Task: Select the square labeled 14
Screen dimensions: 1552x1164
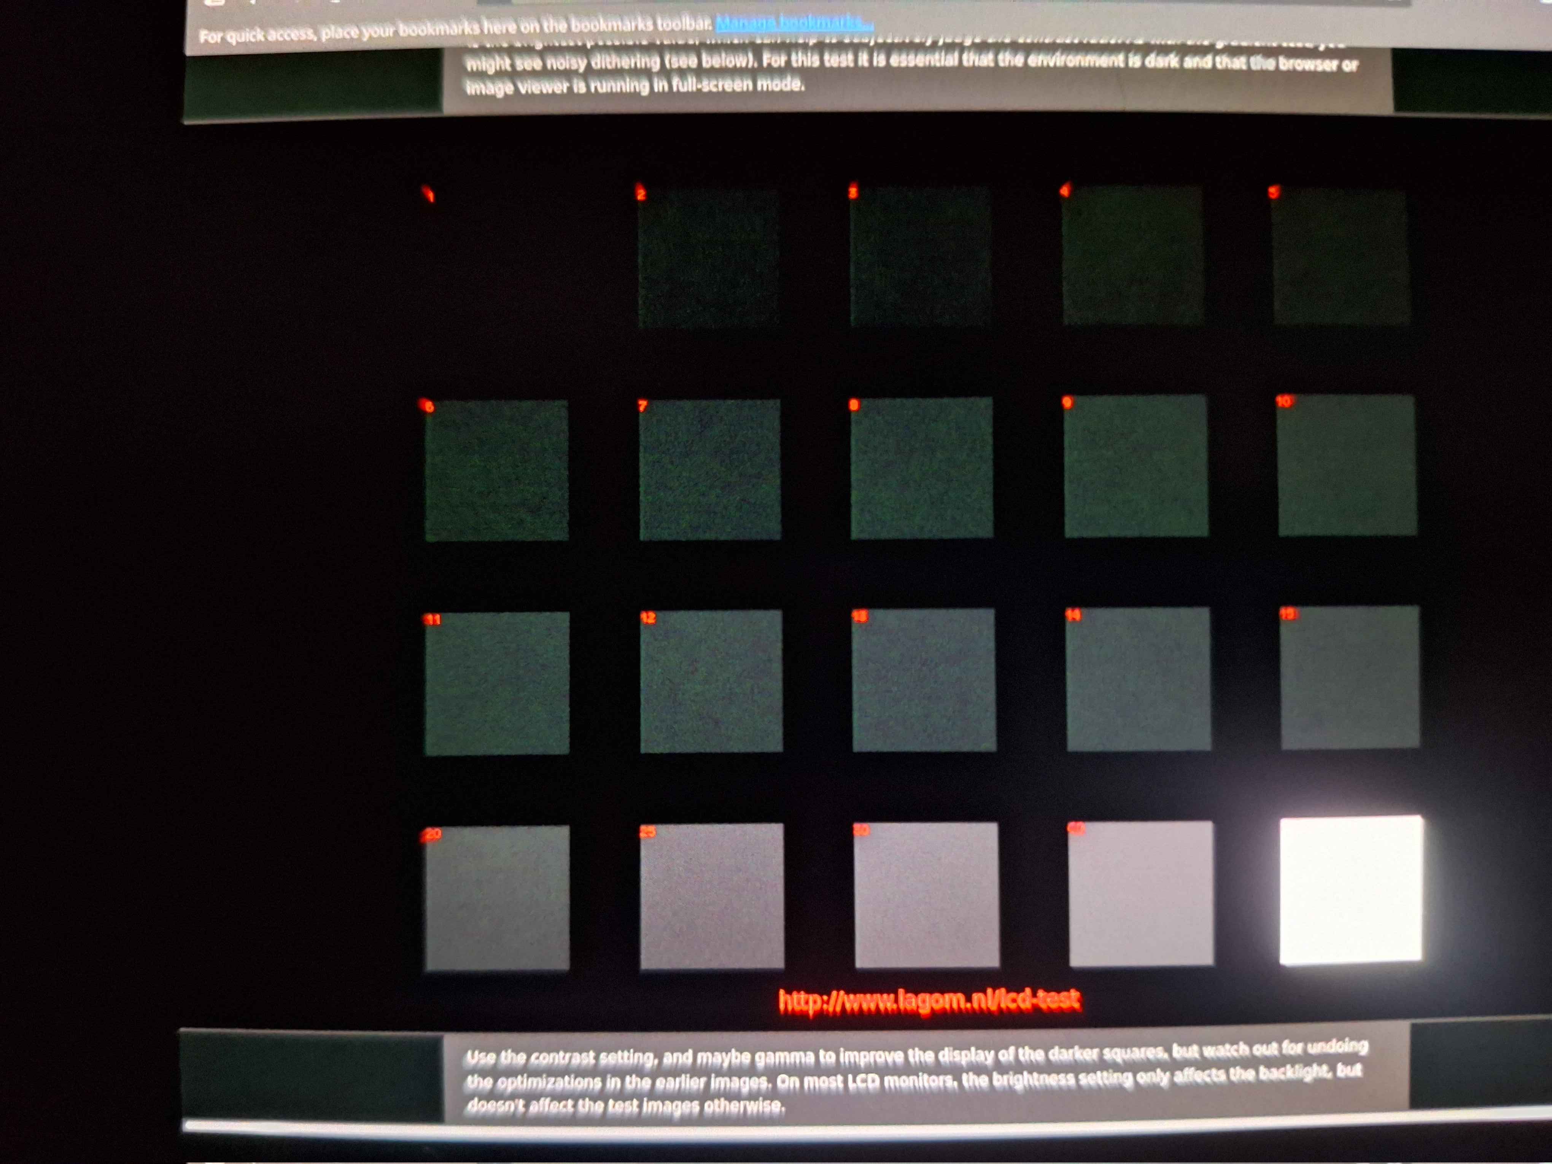Action: [x=1138, y=679]
